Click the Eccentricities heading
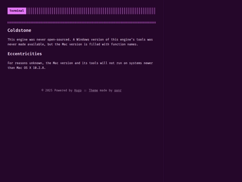This screenshot has width=242, height=182. [25, 54]
